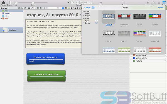Expand Stencils under Bundled

(83, 23)
